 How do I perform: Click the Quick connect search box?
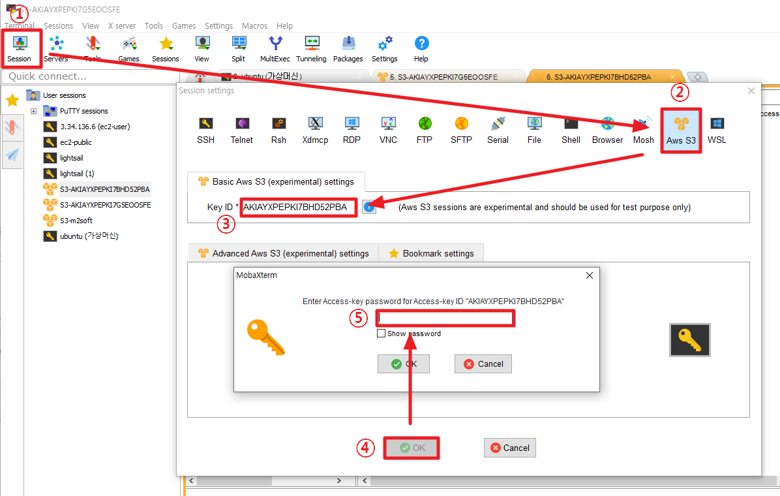click(x=89, y=76)
